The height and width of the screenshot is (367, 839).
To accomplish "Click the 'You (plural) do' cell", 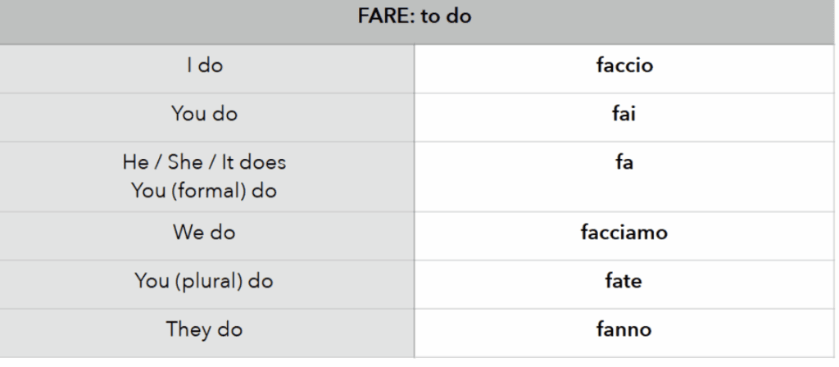I will pos(204,281).
